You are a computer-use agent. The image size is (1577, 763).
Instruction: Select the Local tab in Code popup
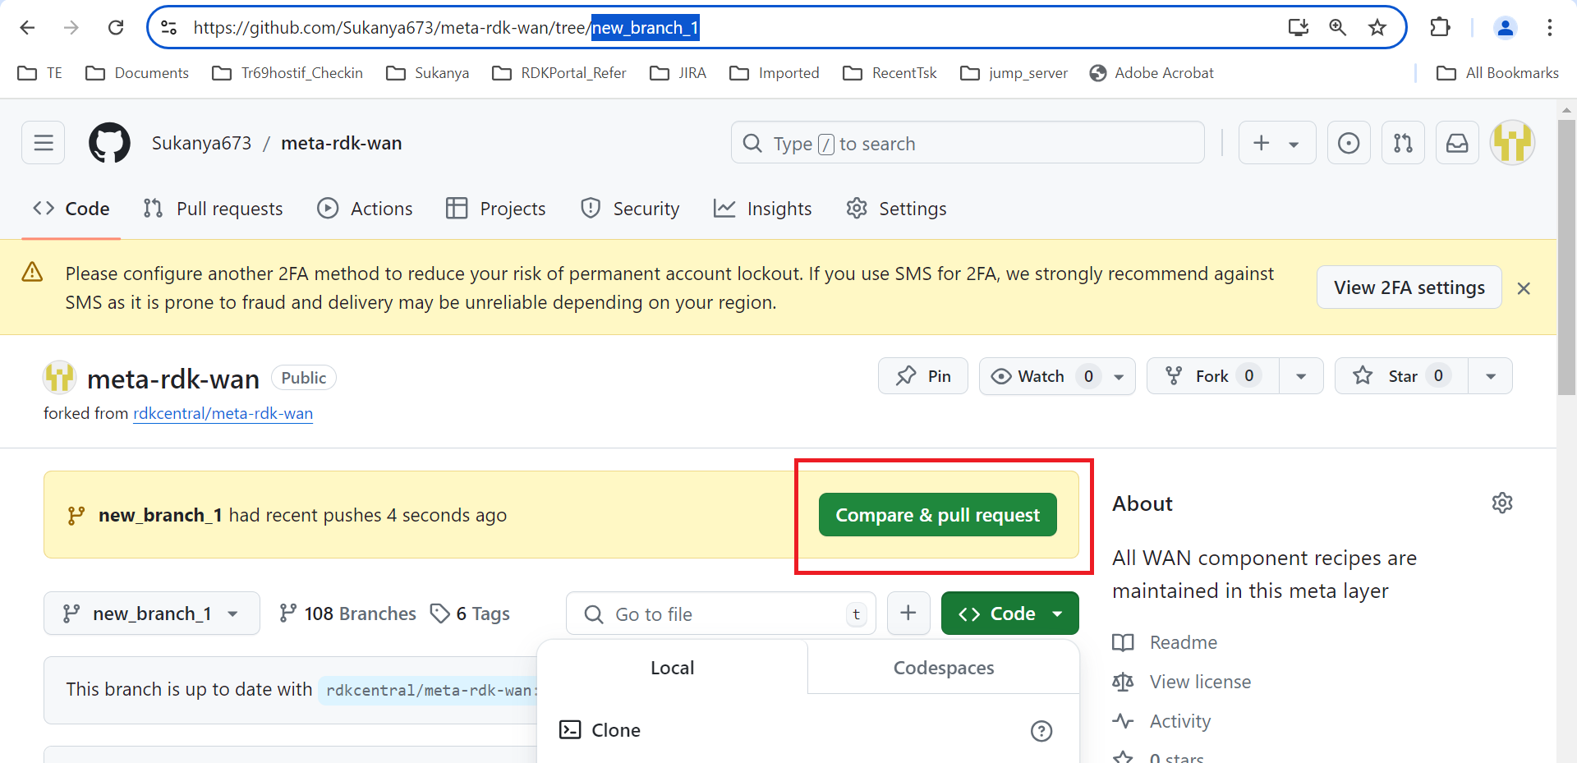[x=673, y=668]
